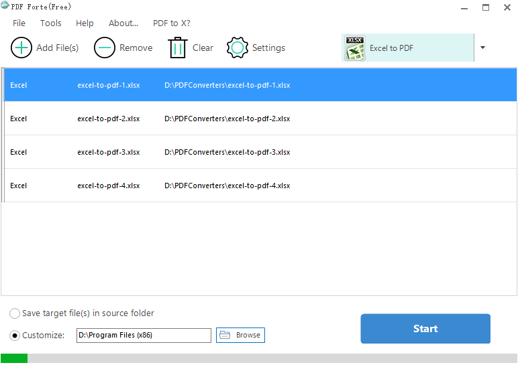Select the excel-to-pdf-2.xlsx file name
Screen dimensions: 518x365
[x=109, y=119]
